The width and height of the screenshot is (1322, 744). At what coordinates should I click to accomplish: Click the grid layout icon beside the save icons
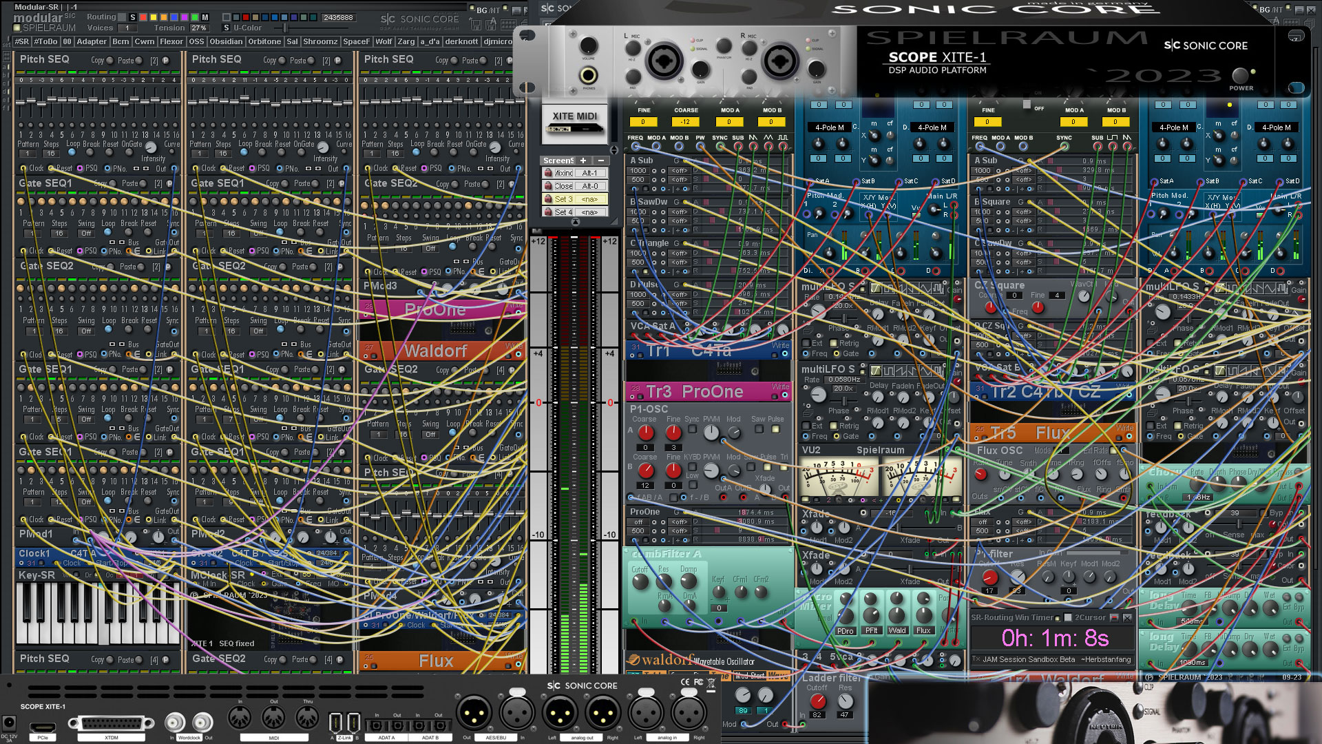(x=508, y=25)
